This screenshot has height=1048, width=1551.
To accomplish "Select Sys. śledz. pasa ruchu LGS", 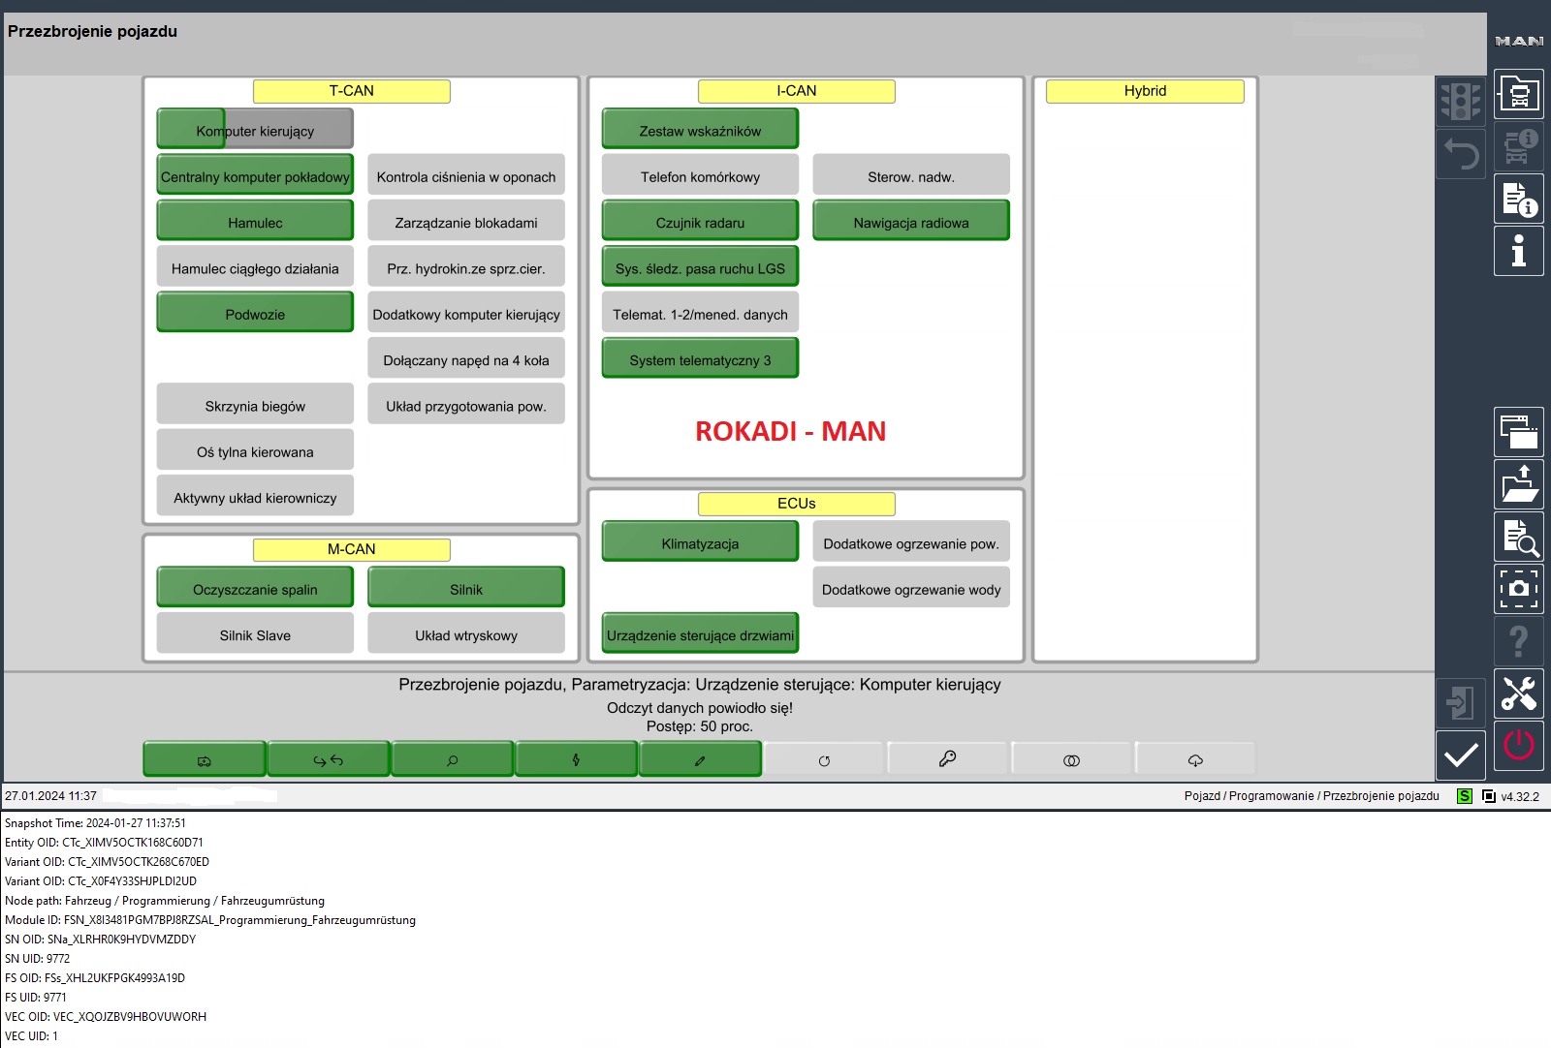I will [x=700, y=267].
